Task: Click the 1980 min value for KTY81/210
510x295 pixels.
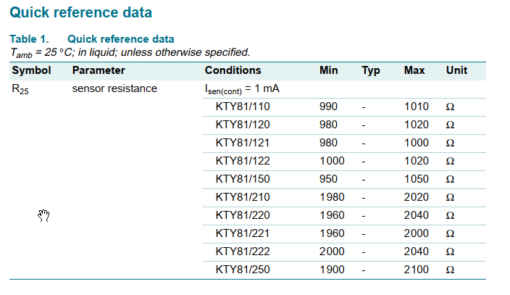Action: pyautogui.click(x=332, y=197)
